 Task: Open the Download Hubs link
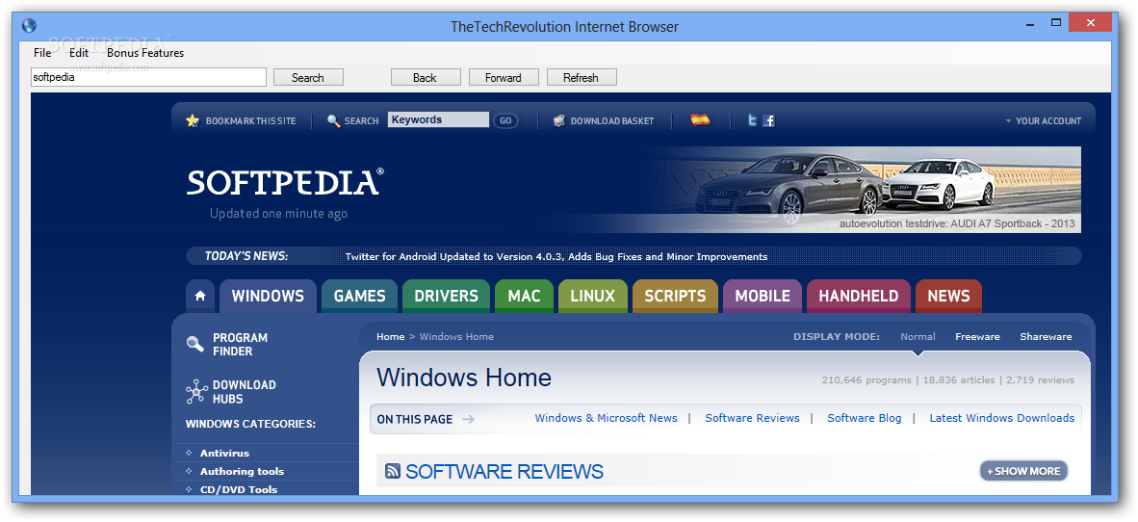tap(244, 391)
